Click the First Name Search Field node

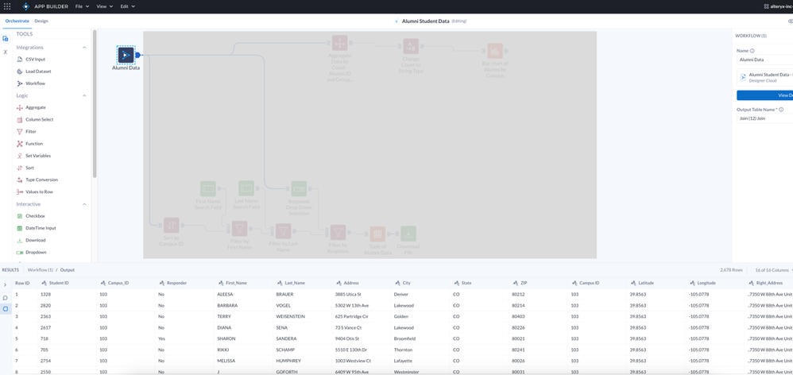point(208,188)
